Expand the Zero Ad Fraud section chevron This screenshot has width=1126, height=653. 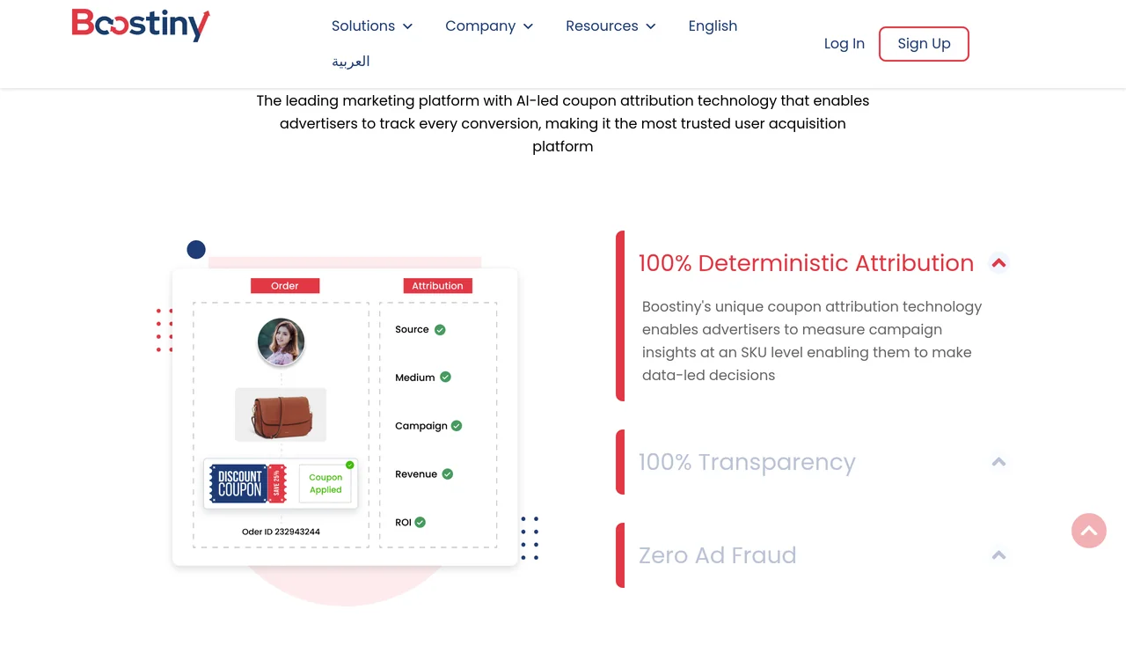[998, 554]
